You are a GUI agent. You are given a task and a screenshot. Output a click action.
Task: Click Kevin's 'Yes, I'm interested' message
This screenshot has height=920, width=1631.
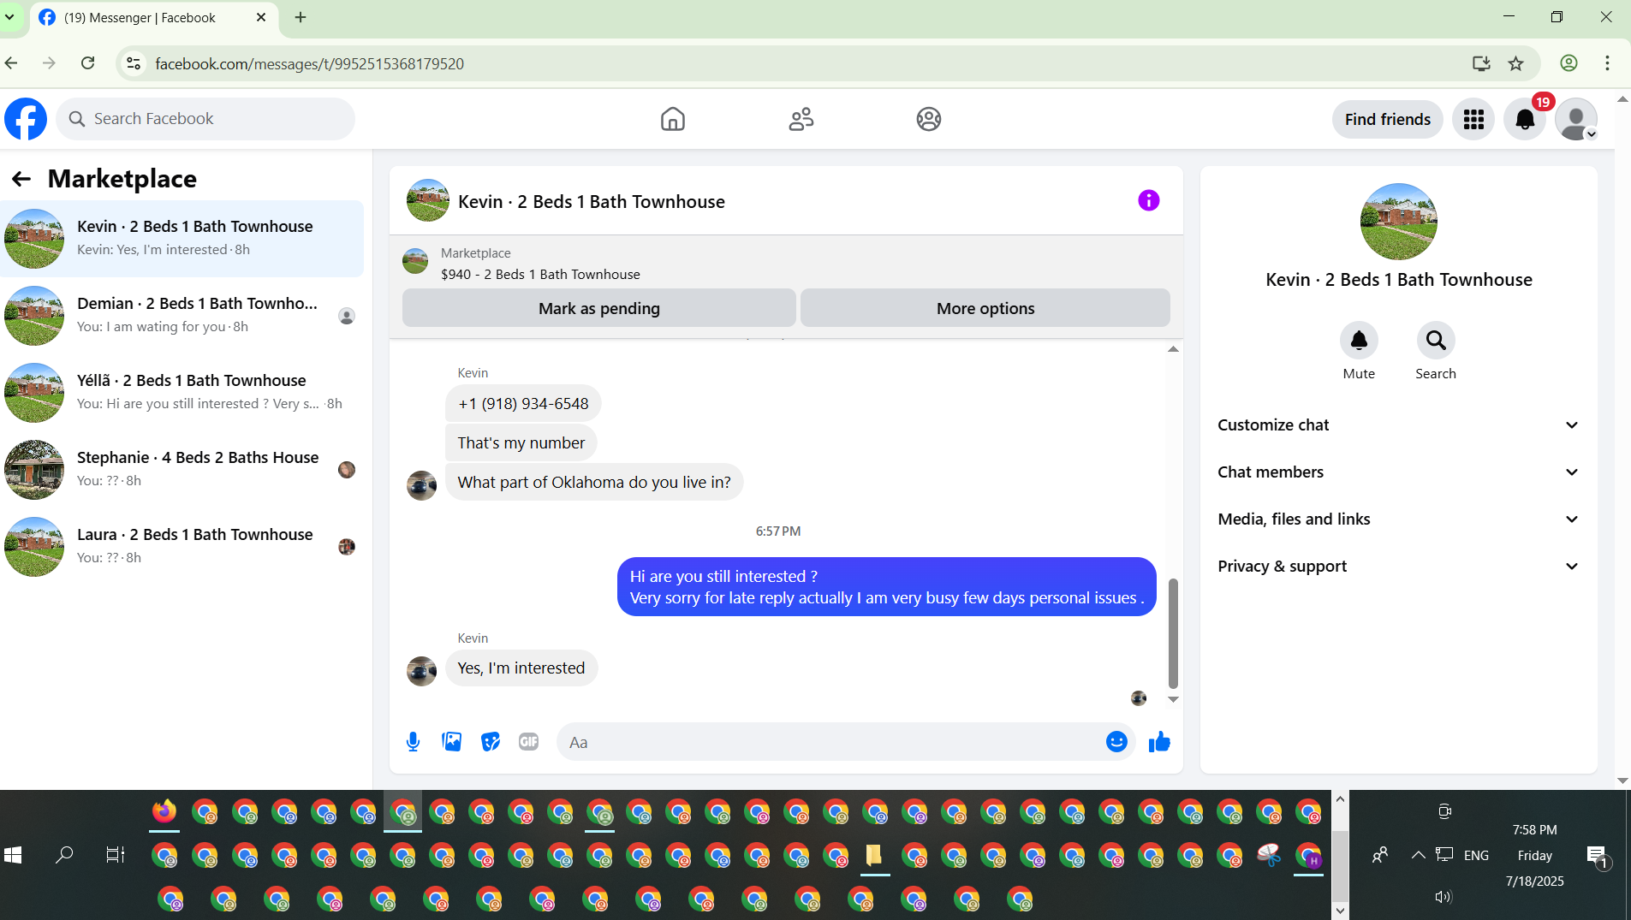click(521, 668)
